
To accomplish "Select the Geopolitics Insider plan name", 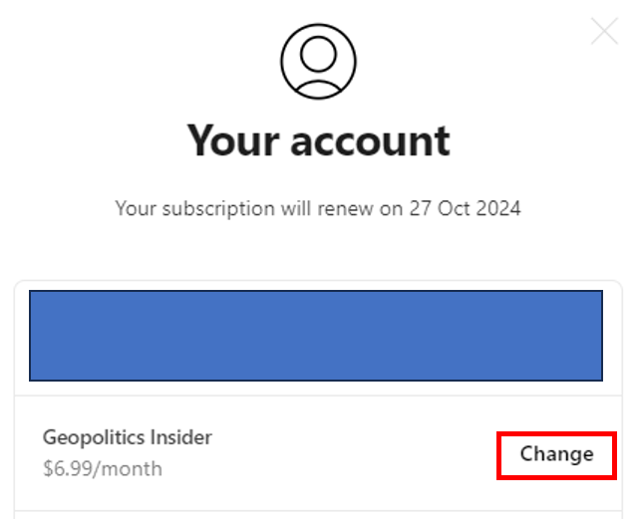I will point(128,437).
